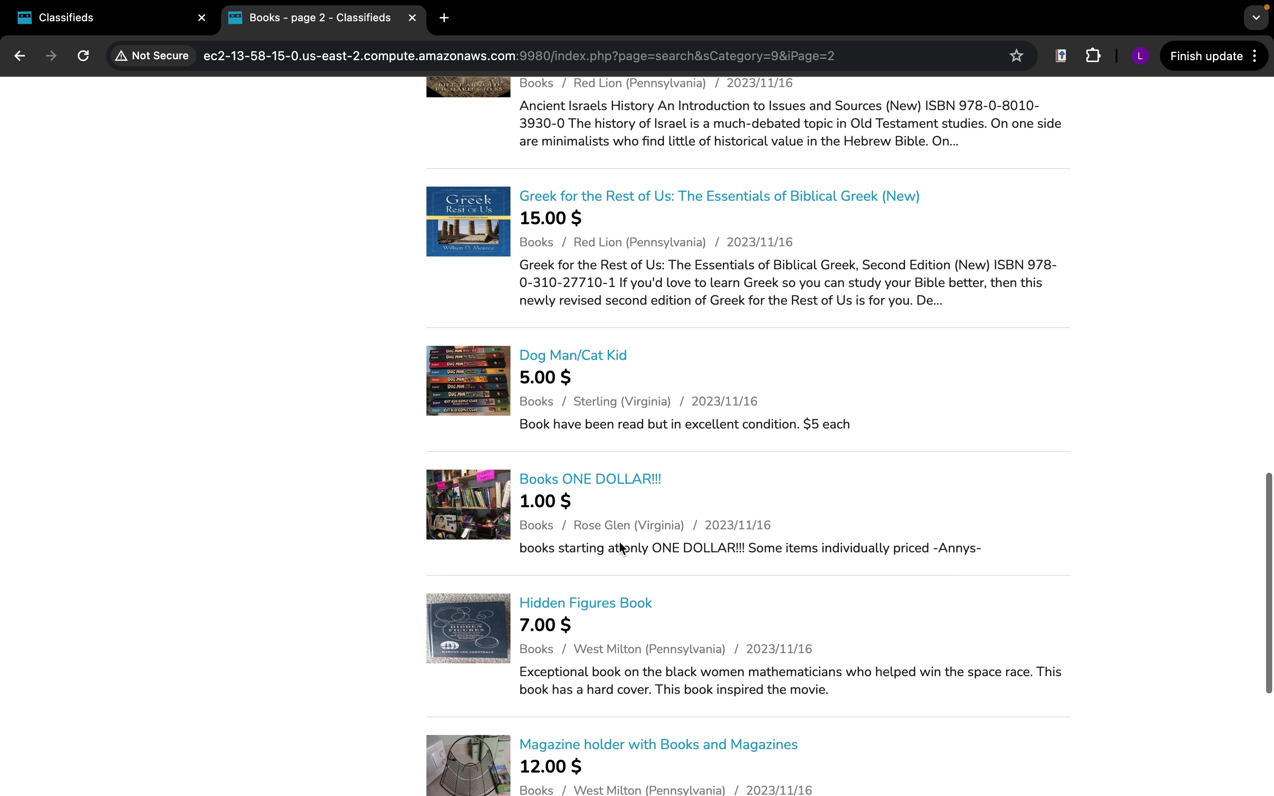
Task: Click the Not Secure warning indicator
Action: (x=153, y=56)
